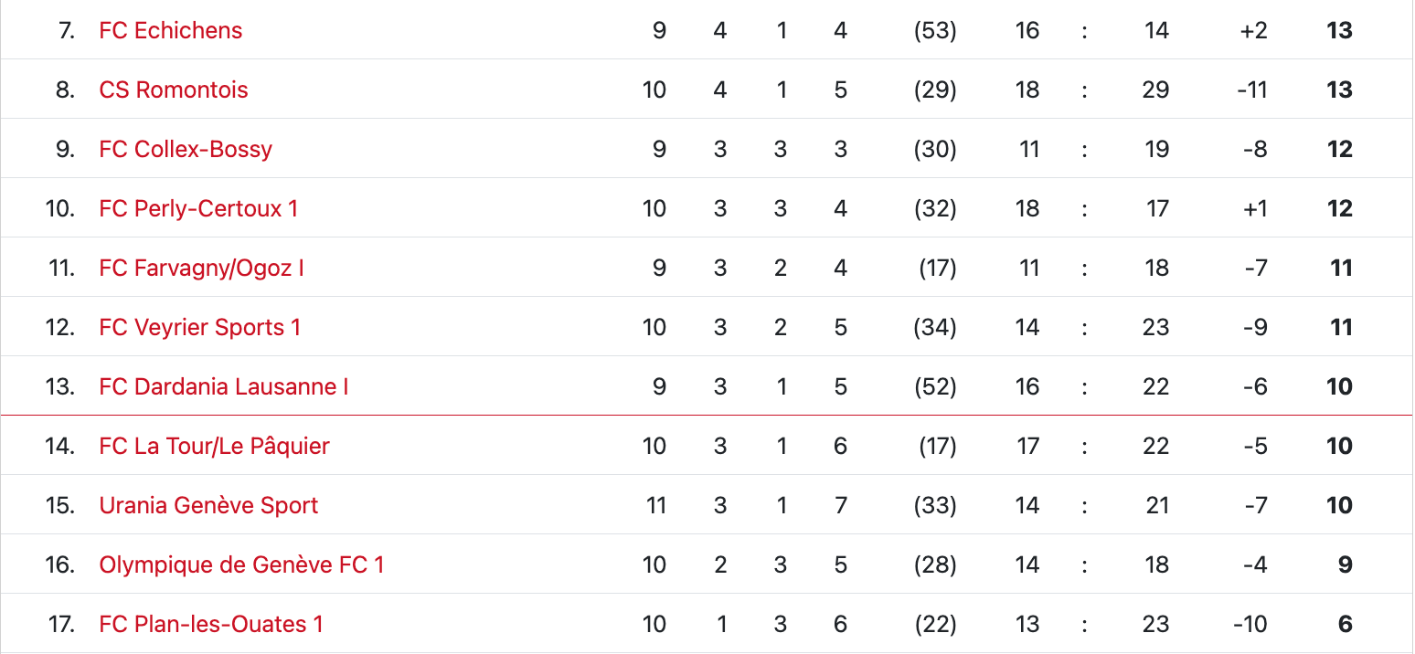Click the bold 9 points for Olympique de Genève
Image resolution: width=1415 pixels, height=654 pixels.
coord(1345,564)
